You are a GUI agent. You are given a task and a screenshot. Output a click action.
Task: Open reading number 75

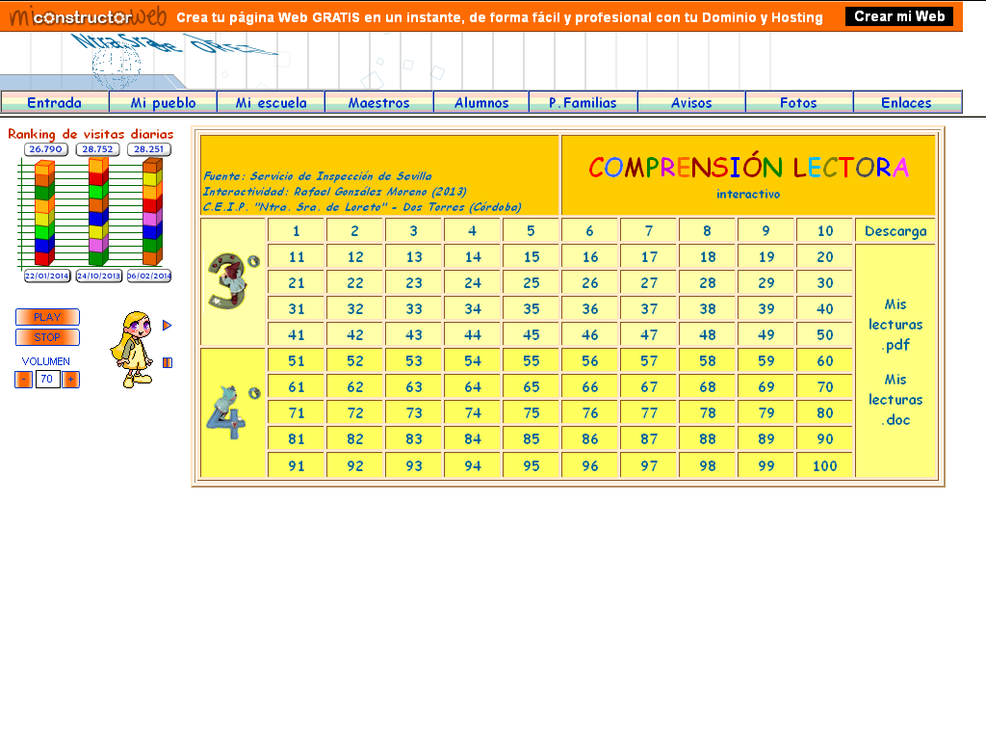pyautogui.click(x=531, y=412)
